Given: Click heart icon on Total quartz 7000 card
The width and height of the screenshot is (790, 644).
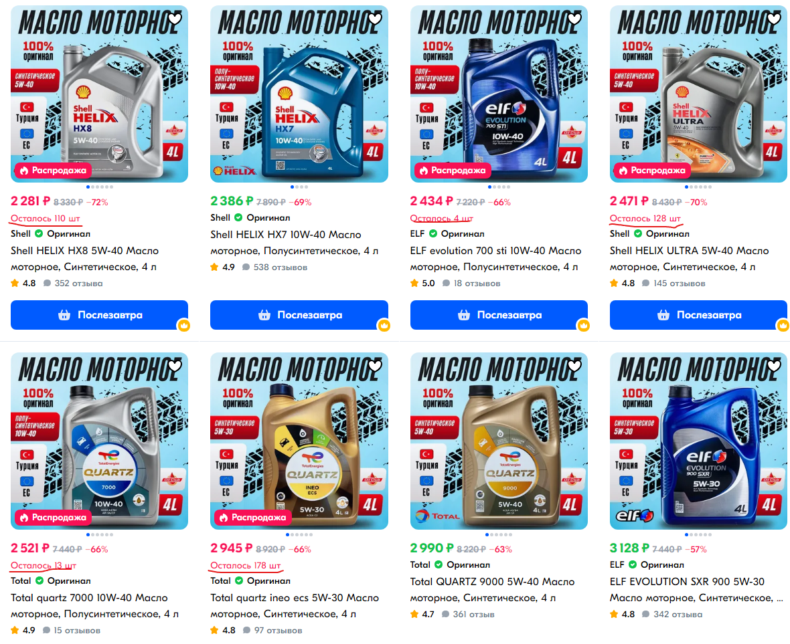Looking at the screenshot, I should point(175,366).
